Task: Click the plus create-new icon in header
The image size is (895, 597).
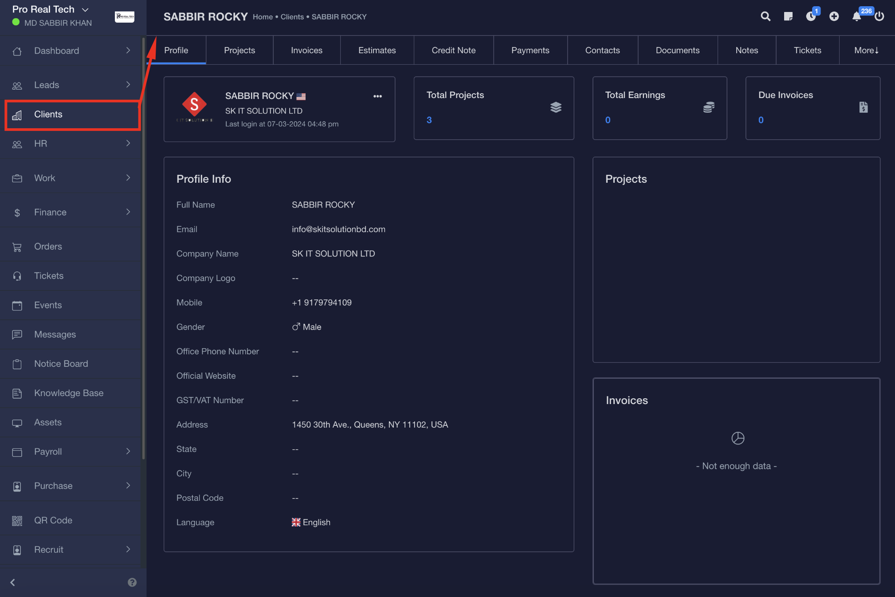Action: tap(834, 16)
